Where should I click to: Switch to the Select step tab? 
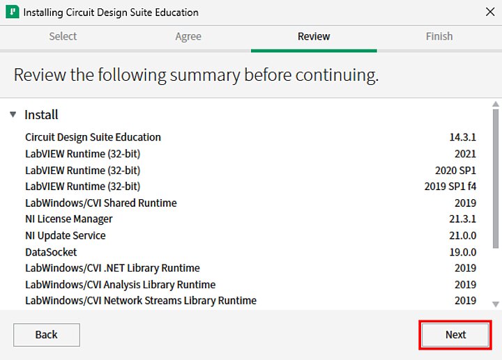point(63,36)
